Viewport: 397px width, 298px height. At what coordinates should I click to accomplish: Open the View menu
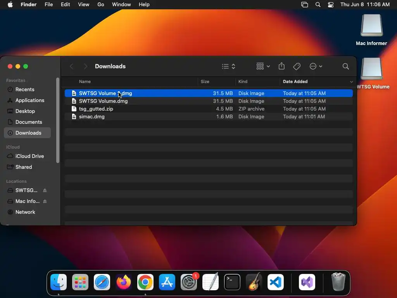click(84, 5)
